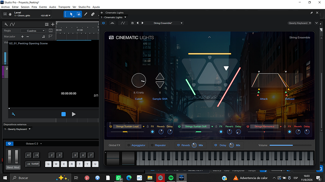Screen dimensions: 325x182
Task: Open the Transporte menu
Action: [x=64, y=7]
